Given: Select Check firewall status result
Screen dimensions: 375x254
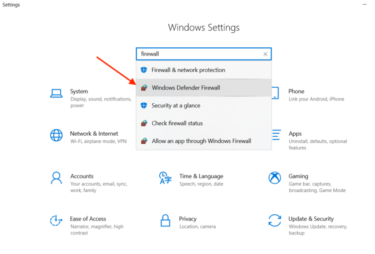Looking at the screenshot, I should pyautogui.click(x=204, y=123).
